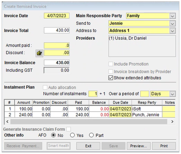Viewport: 181px width, 154px height.
Task: Choose the AFO No radio option
Action: point(54,135)
